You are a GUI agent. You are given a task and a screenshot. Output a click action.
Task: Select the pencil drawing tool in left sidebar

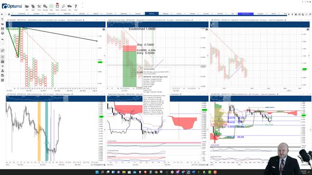[2, 51]
